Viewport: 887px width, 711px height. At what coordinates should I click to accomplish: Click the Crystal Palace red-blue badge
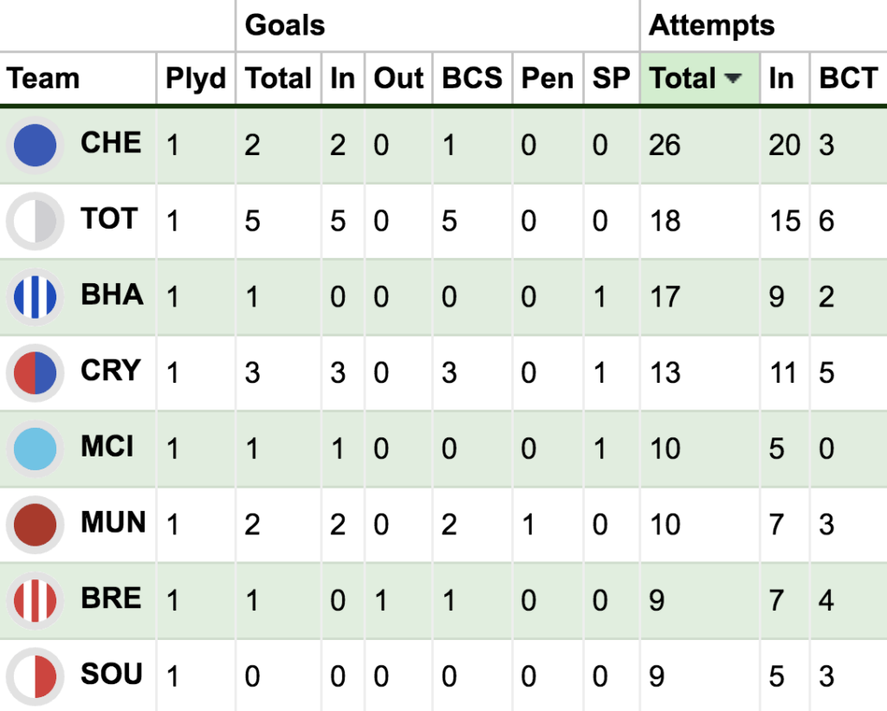pyautogui.click(x=35, y=373)
